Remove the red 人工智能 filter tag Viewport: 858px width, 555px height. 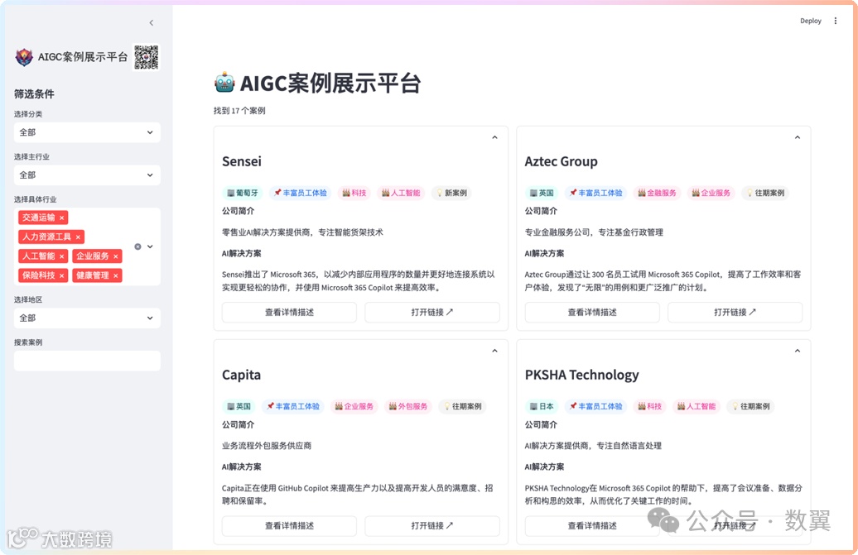[62, 256]
